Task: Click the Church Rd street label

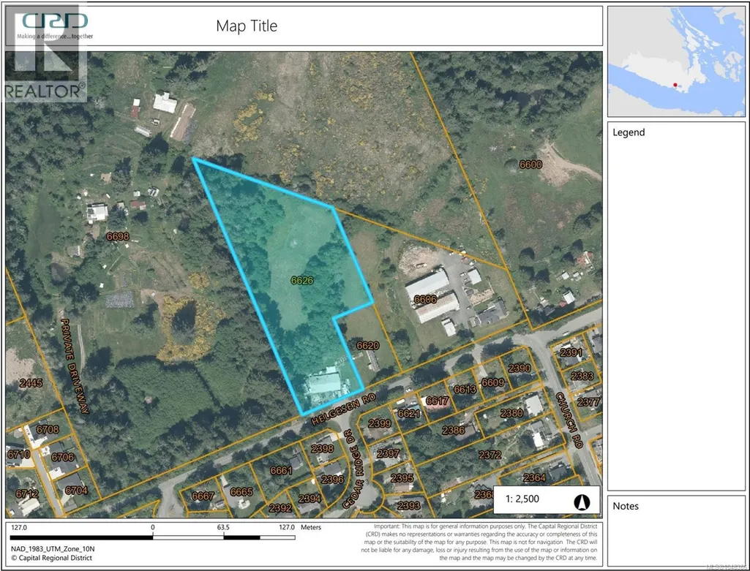Action: tap(570, 420)
